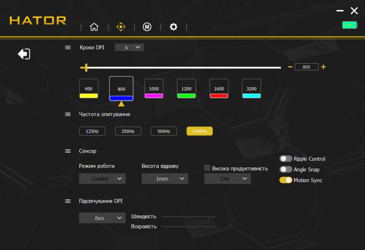The image size is (365, 250).
Task: Click the list icon beside Підсвічування DPI
Action: pos(68,201)
